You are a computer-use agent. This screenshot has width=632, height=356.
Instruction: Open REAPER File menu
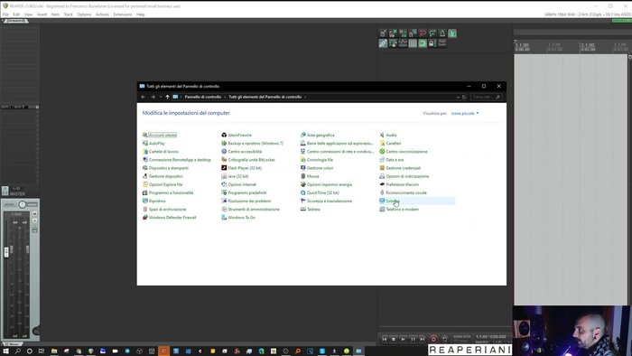tap(5, 14)
